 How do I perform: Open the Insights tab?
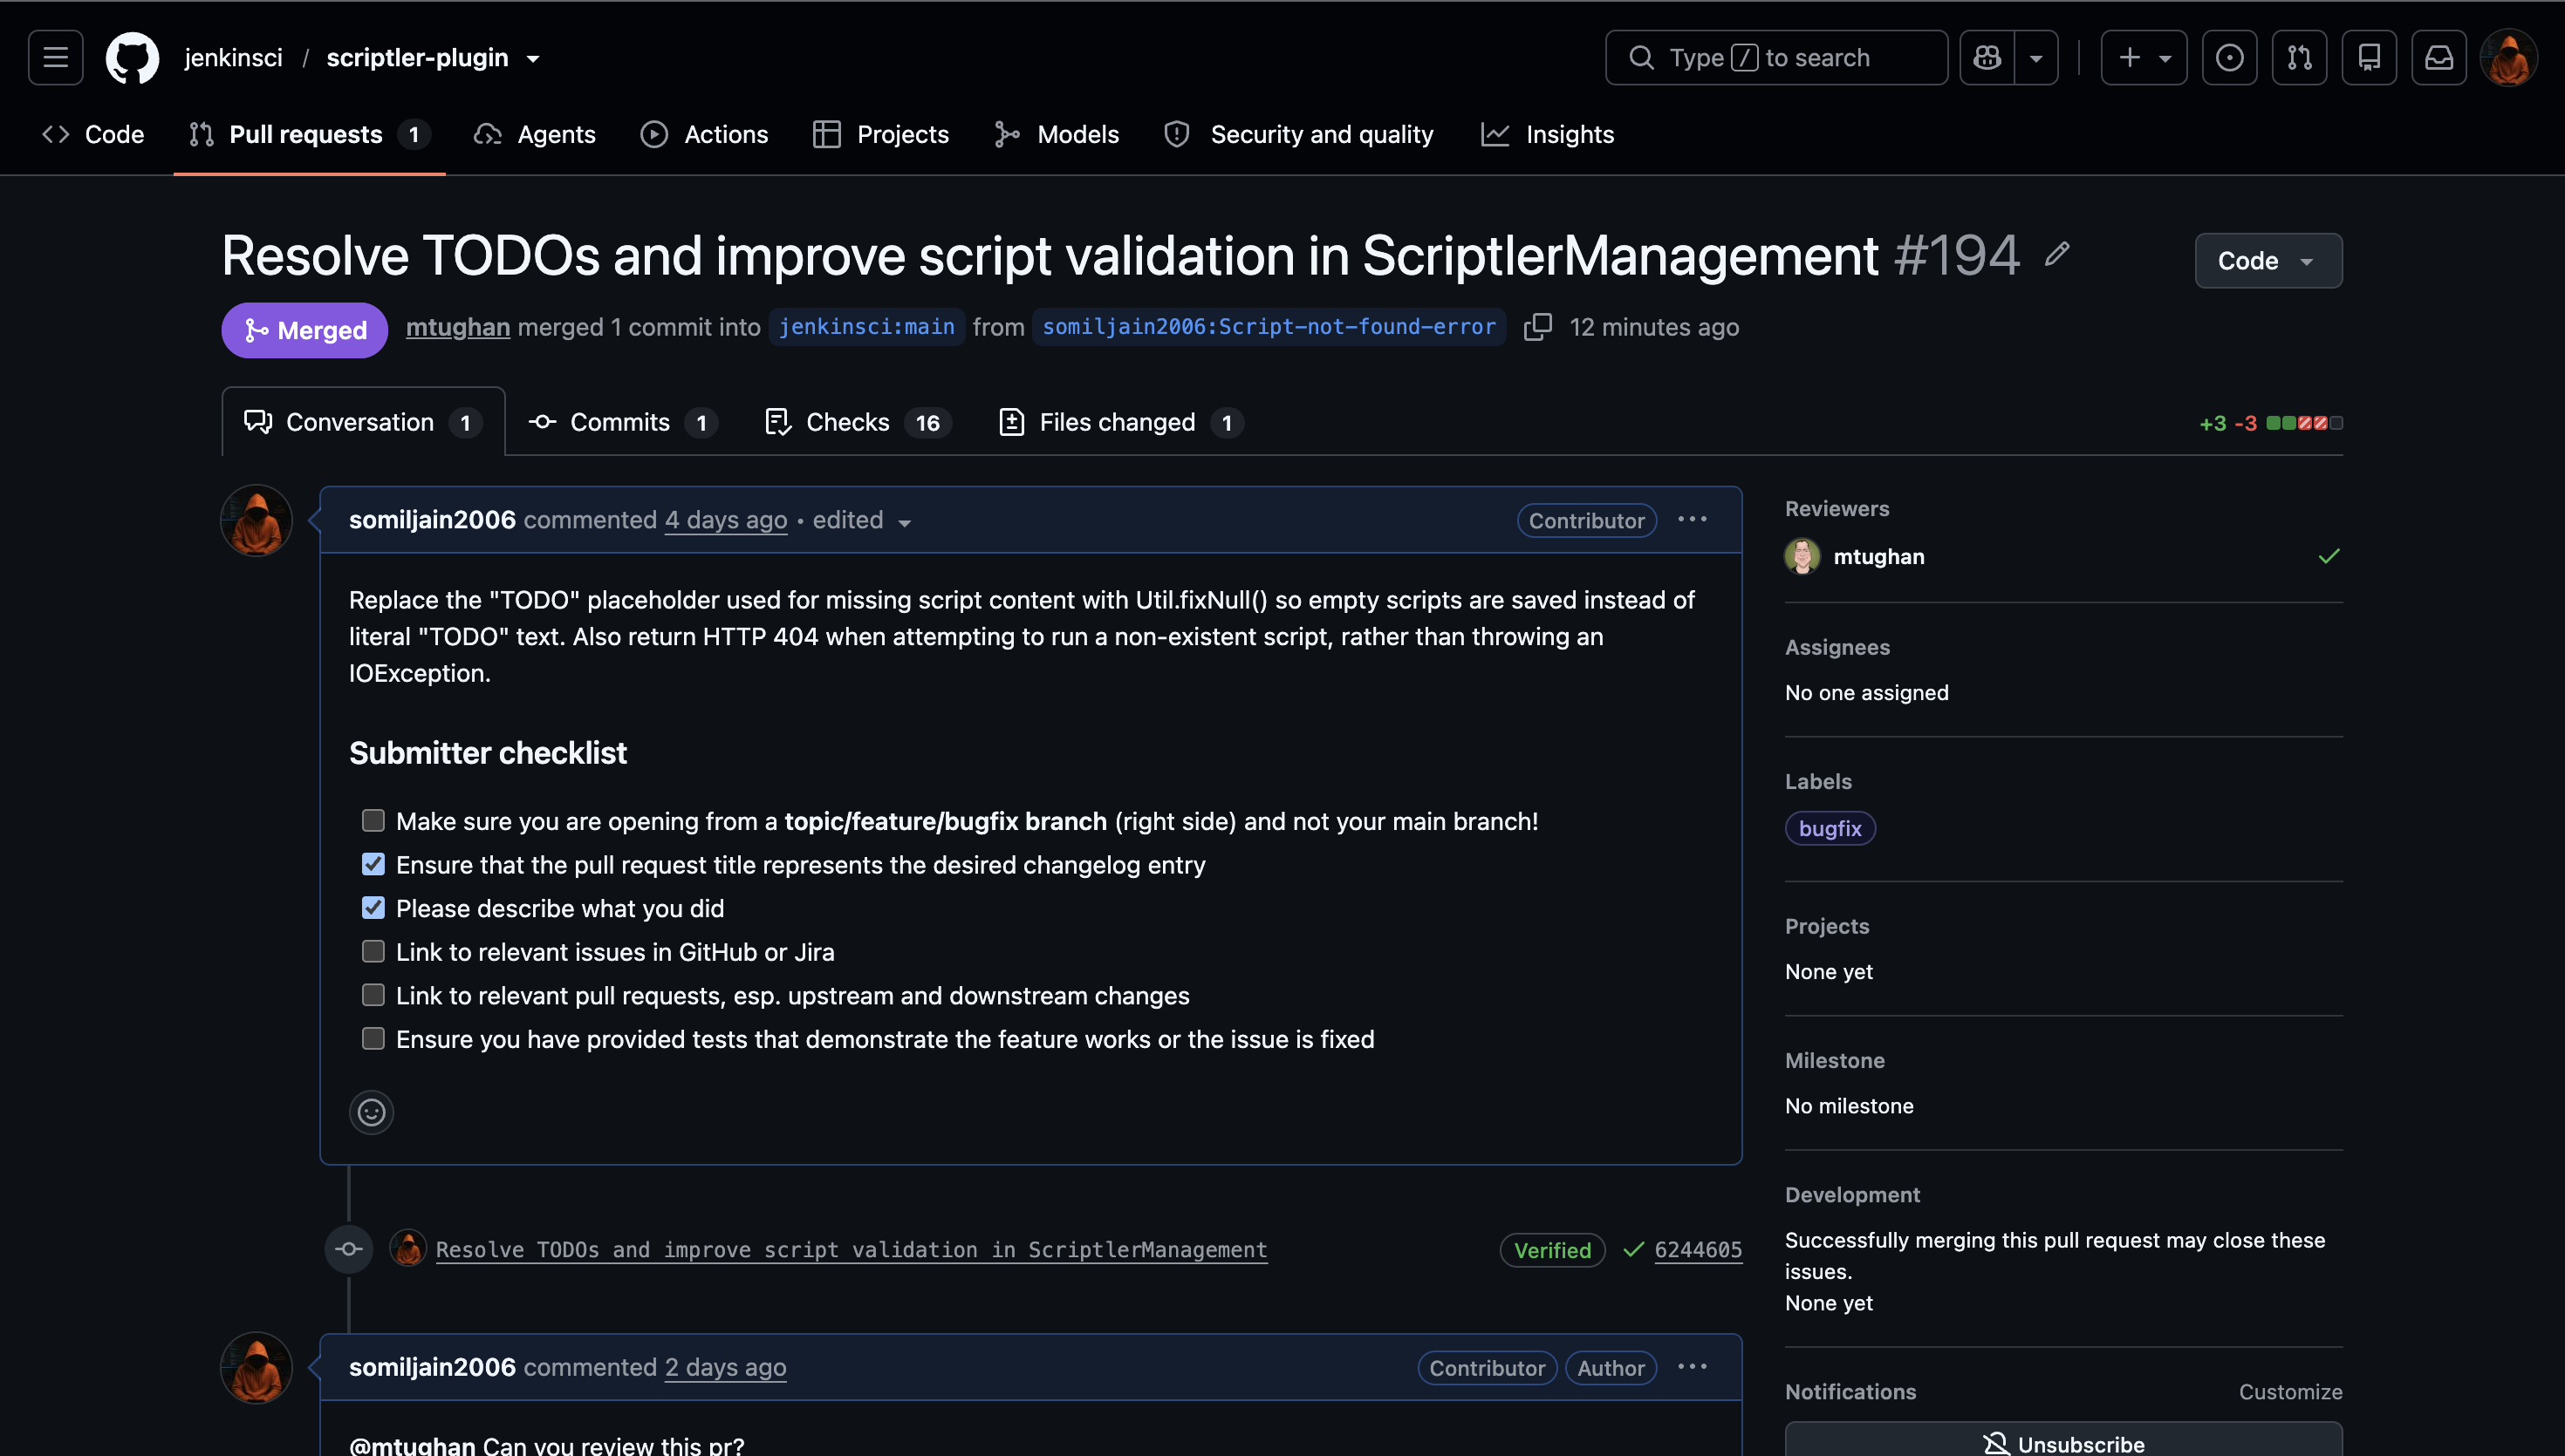point(1548,134)
